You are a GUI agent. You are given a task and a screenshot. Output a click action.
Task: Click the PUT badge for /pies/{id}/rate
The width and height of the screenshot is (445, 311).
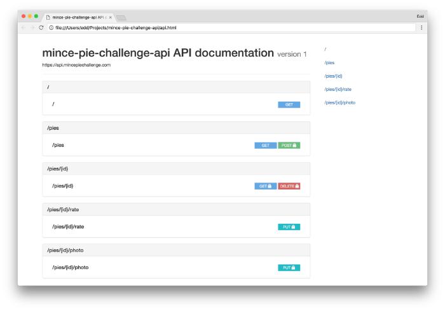coord(289,227)
